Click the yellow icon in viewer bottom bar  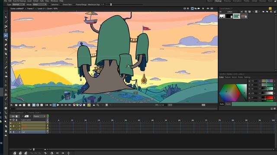[x=89, y=105]
